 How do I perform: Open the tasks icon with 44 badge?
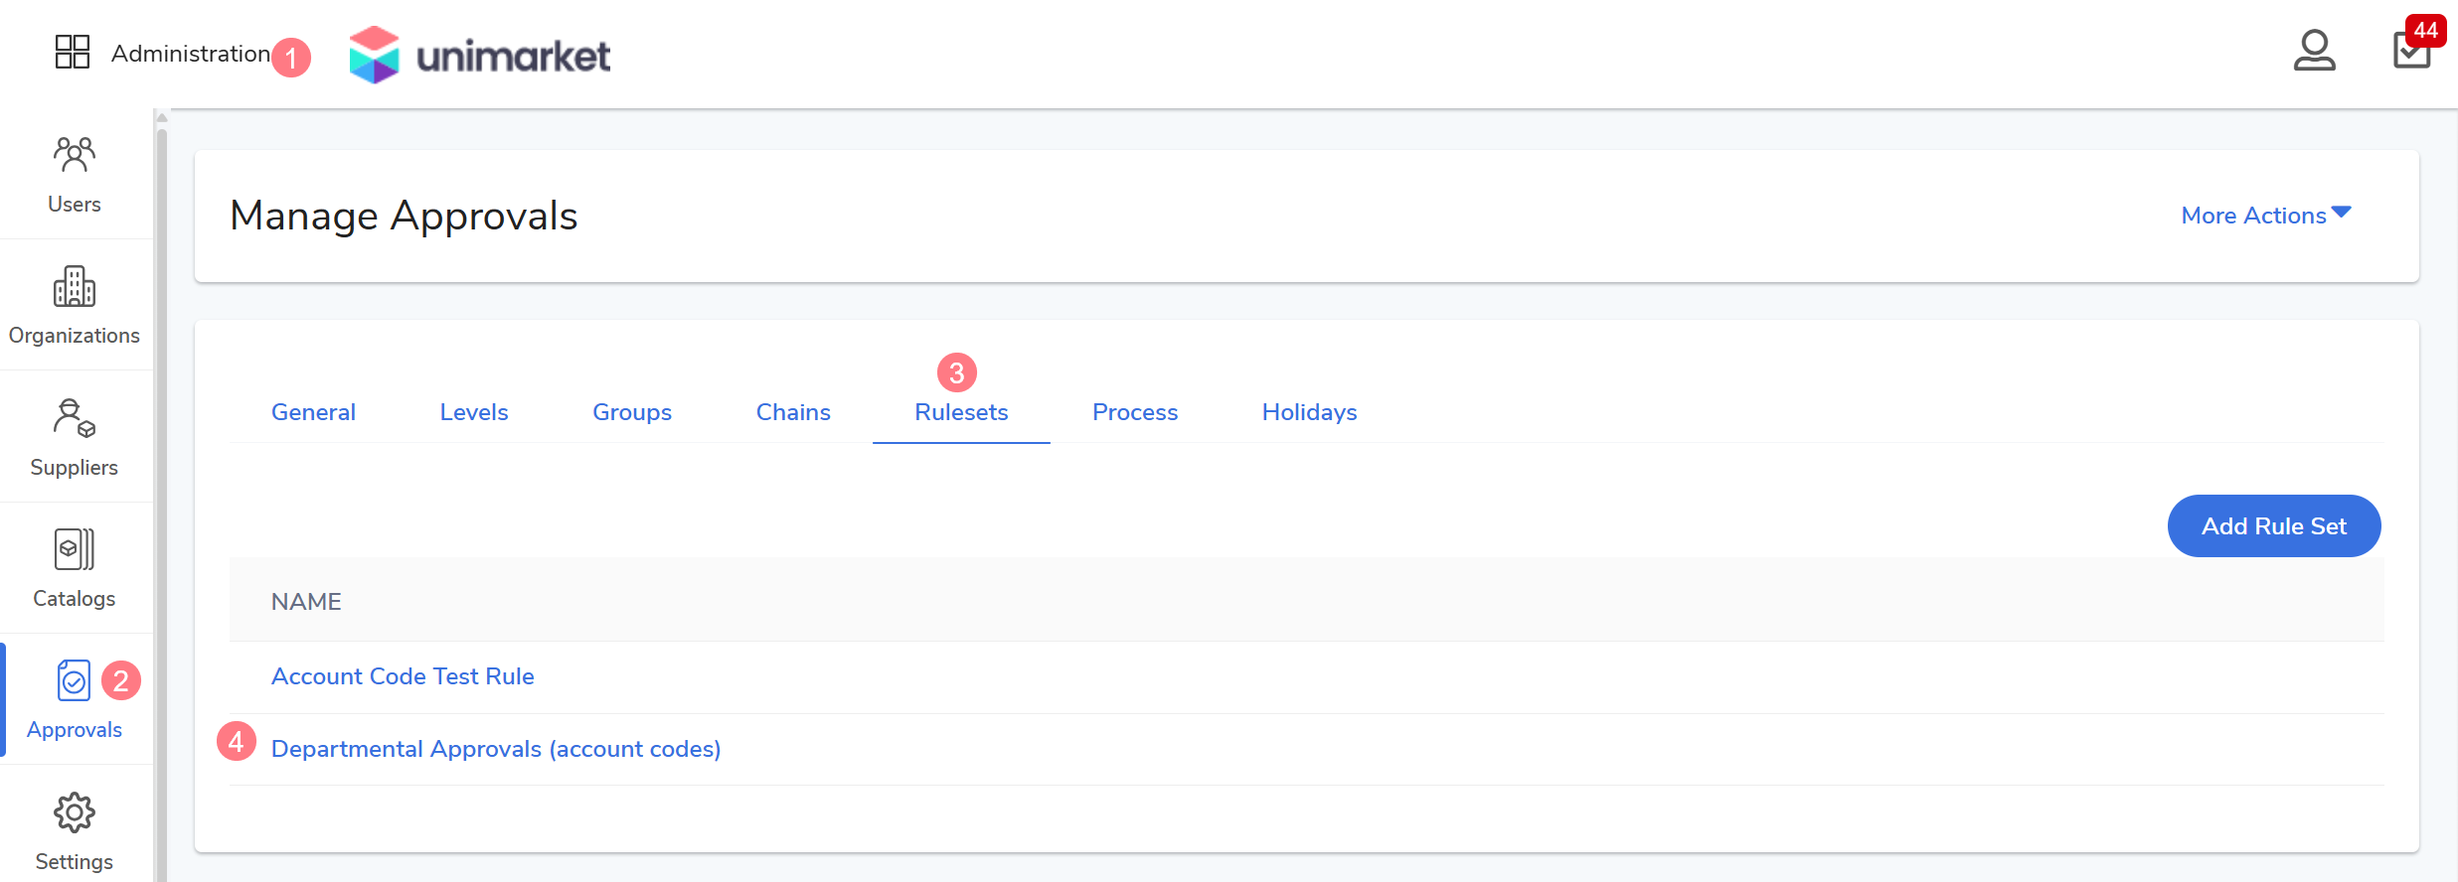2411,50
